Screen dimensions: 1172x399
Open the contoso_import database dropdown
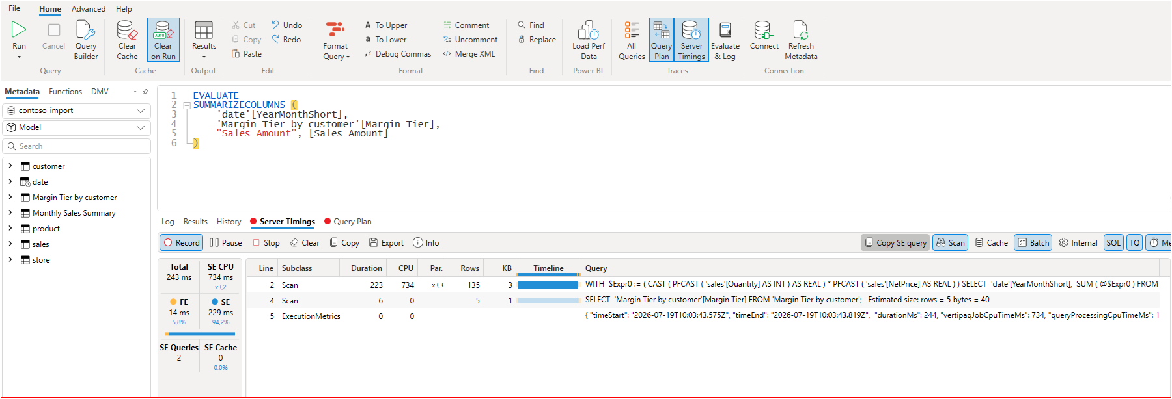(x=77, y=111)
